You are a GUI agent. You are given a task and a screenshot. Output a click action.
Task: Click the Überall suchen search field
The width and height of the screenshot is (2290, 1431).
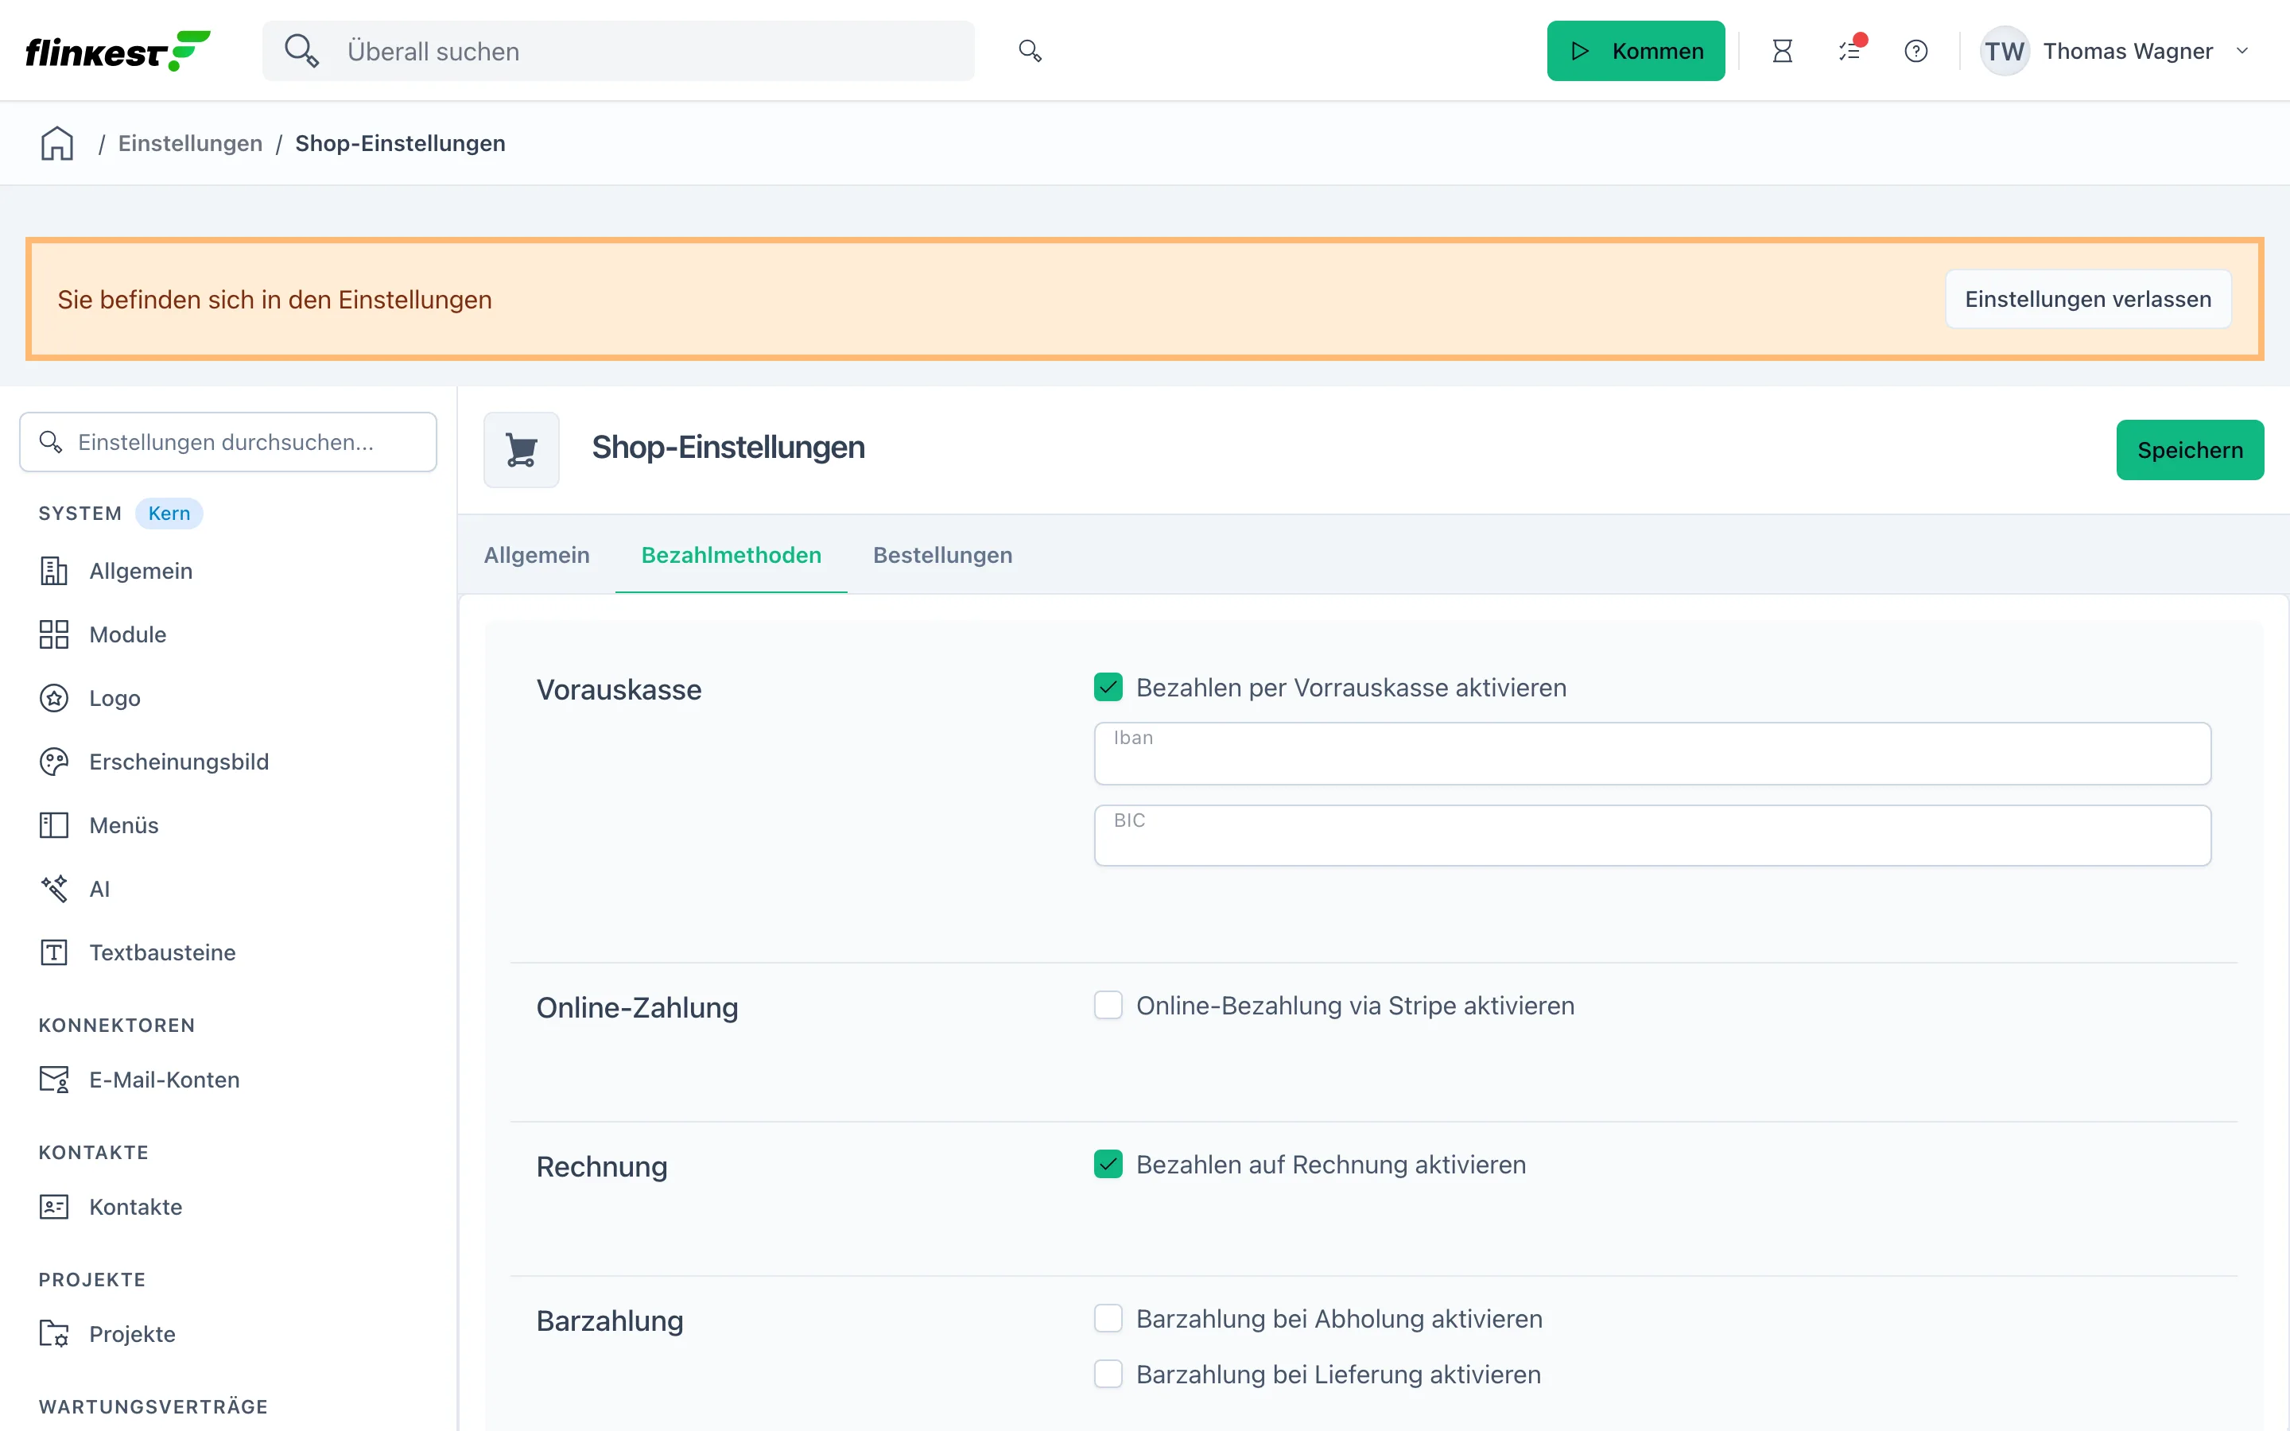[x=618, y=51]
